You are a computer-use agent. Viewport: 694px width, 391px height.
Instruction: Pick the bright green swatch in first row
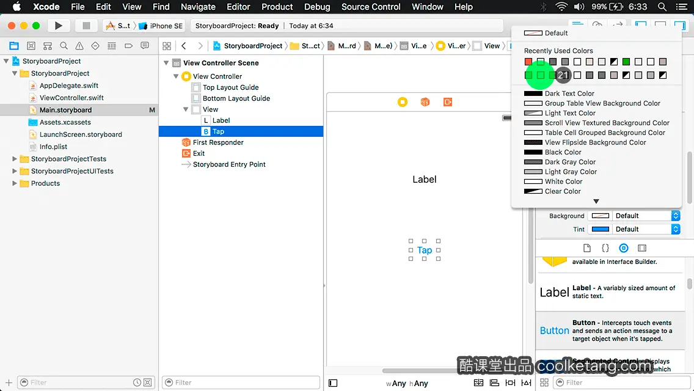tap(626, 62)
